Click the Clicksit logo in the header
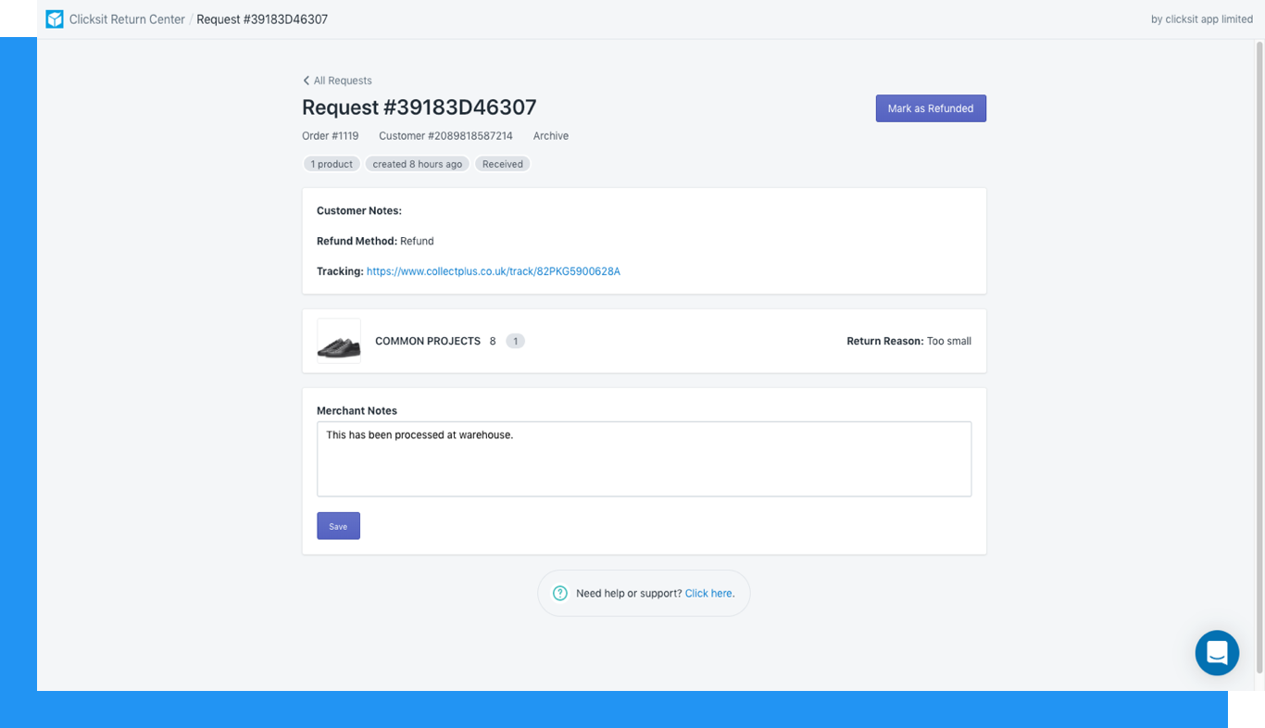Viewport: 1265px width, 728px height. click(55, 19)
